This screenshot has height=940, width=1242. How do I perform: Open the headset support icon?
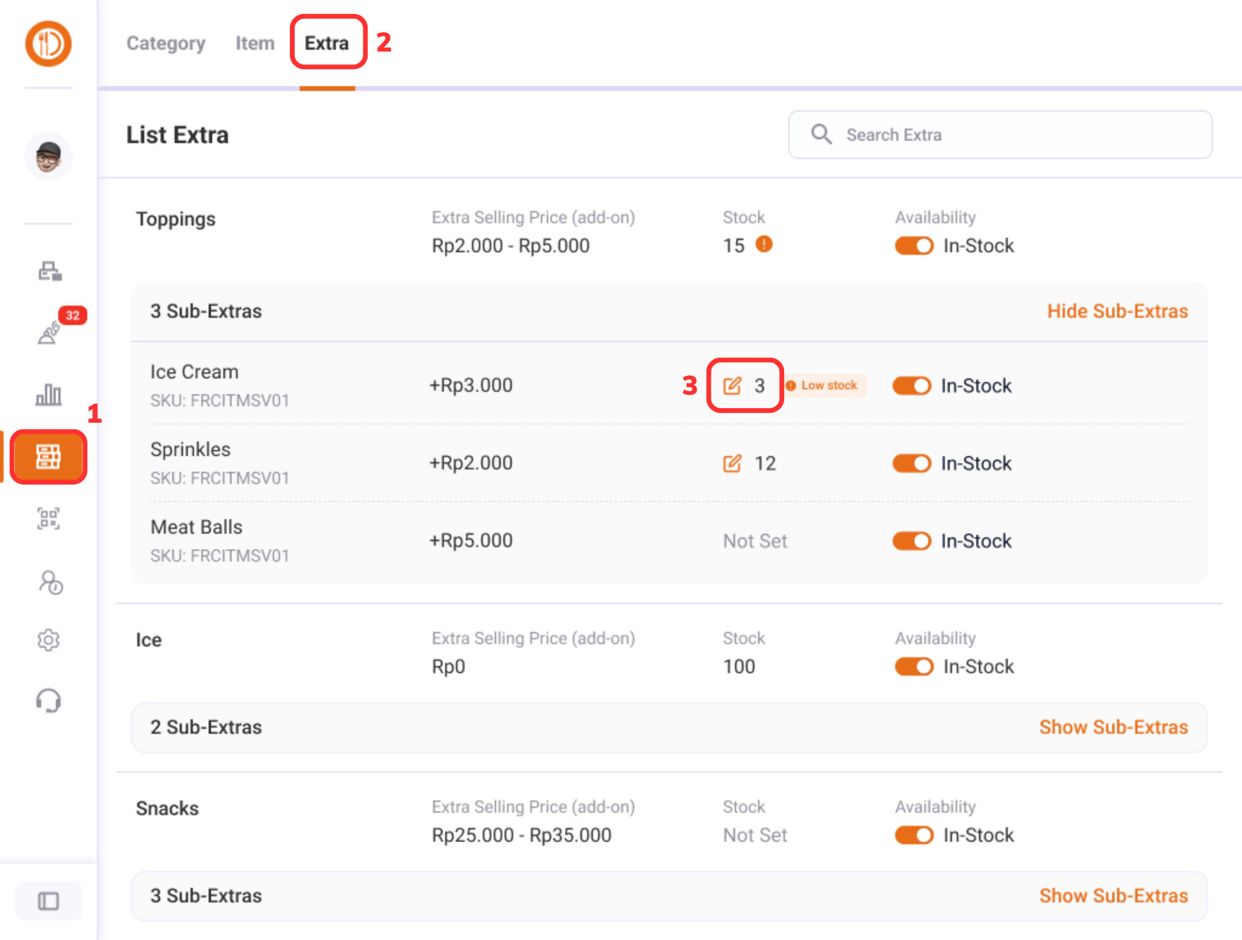(49, 700)
